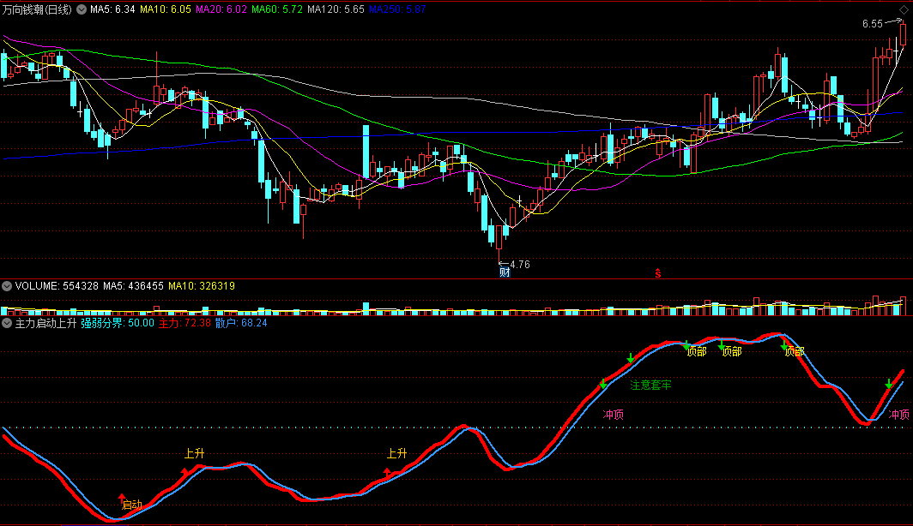Viewport: 913px width, 526px height.
Task: Click the 强弱分界: 50.00 readout
Action: tap(118, 323)
